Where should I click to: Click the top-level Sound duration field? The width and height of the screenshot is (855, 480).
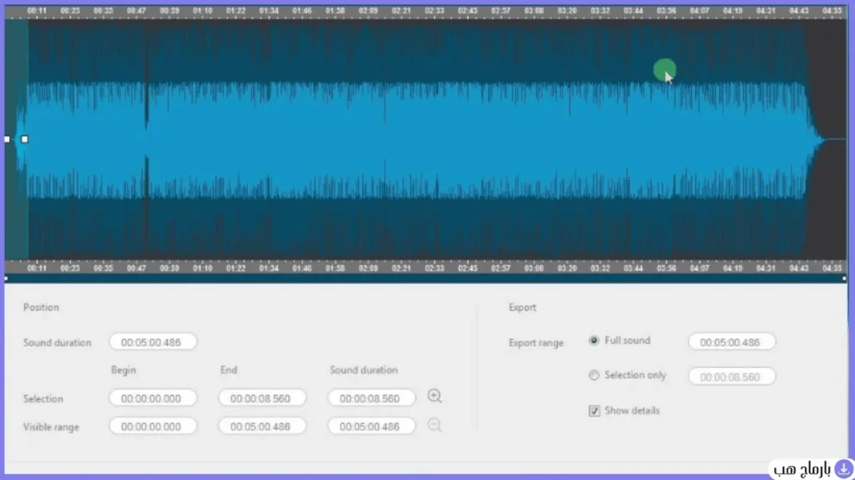click(x=153, y=342)
